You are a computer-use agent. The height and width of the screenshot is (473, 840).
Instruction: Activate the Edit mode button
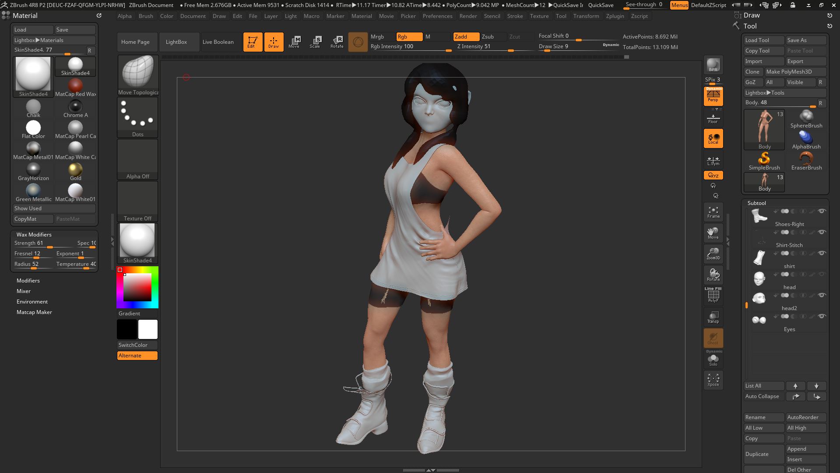click(x=253, y=42)
